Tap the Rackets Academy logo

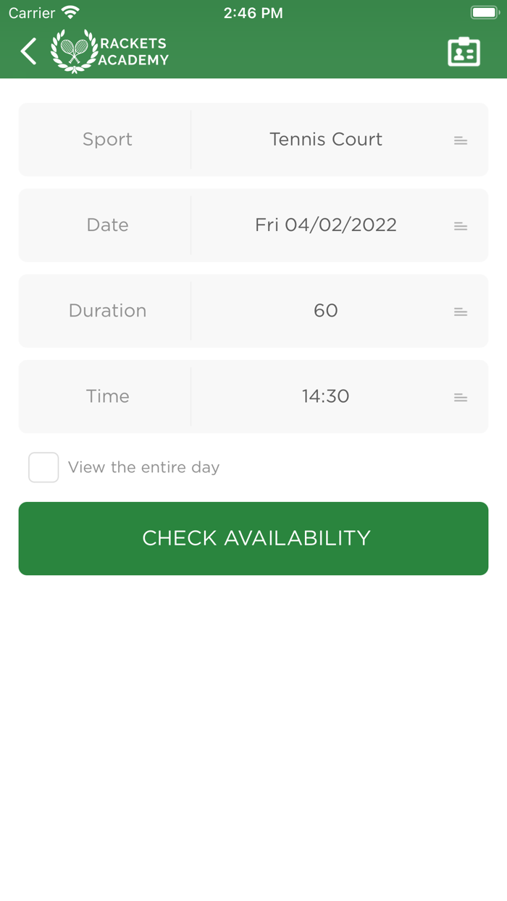point(109,51)
